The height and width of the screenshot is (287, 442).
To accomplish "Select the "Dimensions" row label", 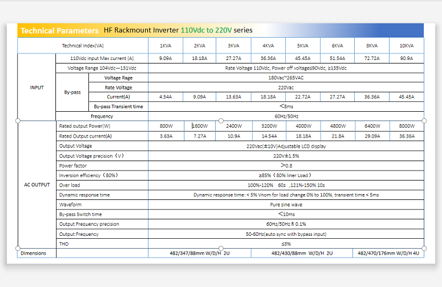I will [33, 253].
